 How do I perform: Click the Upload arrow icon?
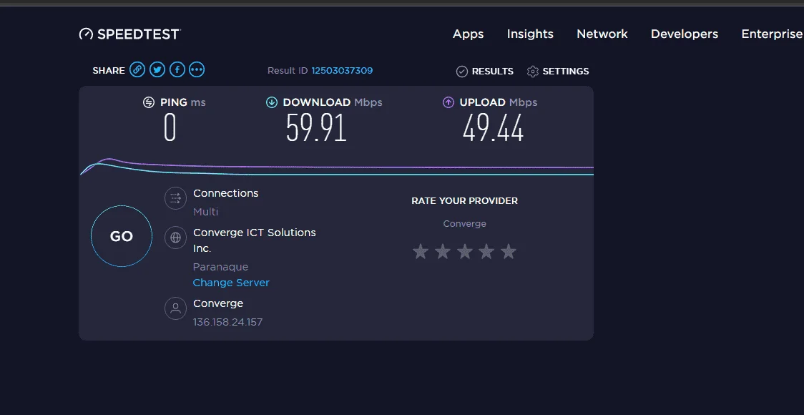click(x=448, y=102)
